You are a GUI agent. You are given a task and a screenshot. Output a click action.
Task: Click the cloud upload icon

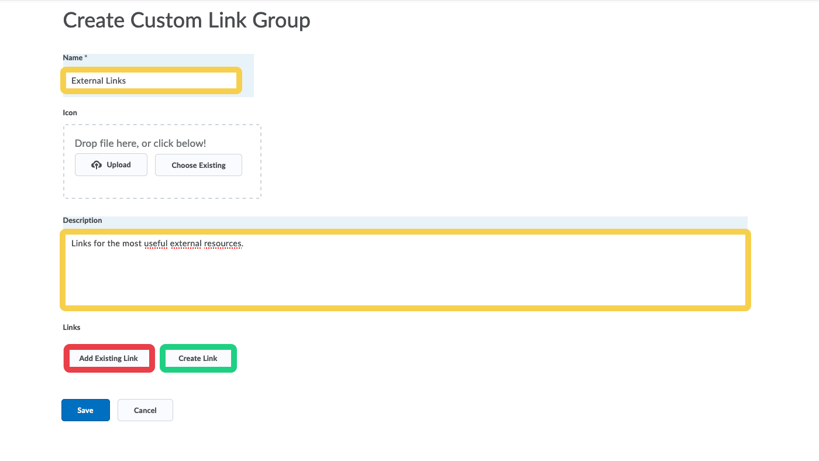pos(97,165)
